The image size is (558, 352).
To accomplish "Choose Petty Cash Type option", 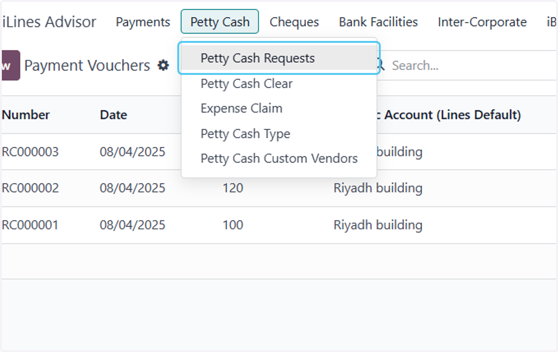I will [x=279, y=134].
